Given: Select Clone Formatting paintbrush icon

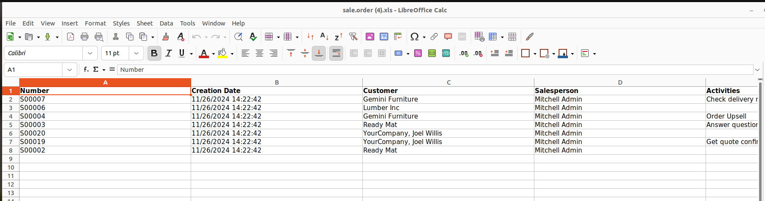Looking at the screenshot, I should 166,37.
